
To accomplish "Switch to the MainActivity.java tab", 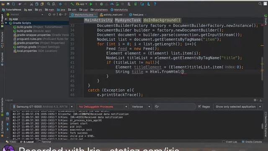I will (x=84, y=15).
